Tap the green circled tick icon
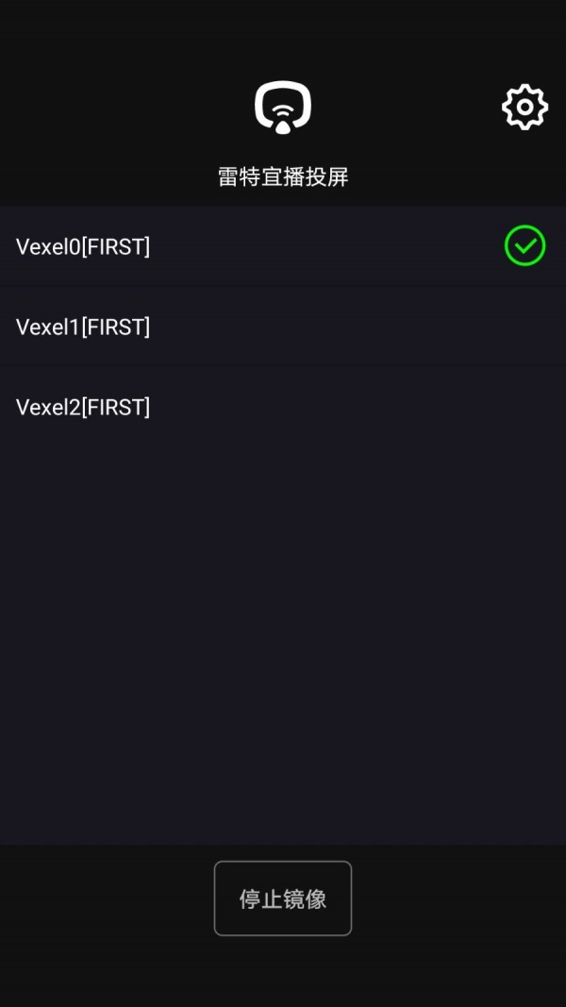The height and width of the screenshot is (1007, 566). click(524, 246)
